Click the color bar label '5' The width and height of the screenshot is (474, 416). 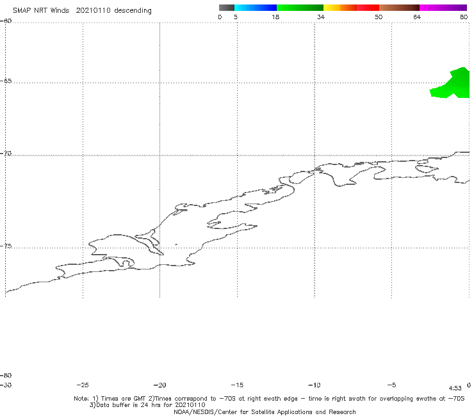[x=236, y=17]
